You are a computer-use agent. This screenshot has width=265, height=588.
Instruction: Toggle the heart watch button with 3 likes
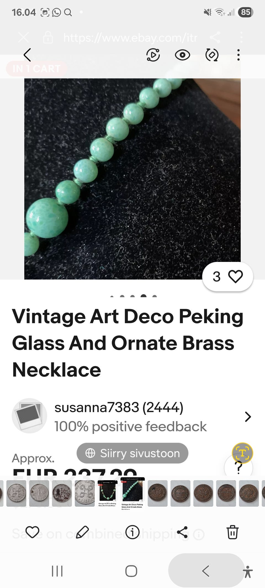pyautogui.click(x=228, y=276)
